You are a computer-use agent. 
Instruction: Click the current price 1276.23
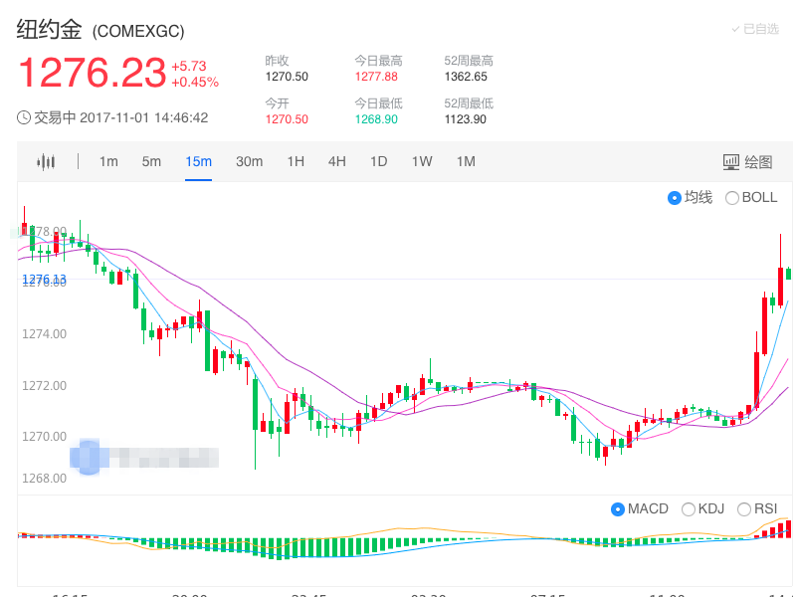point(95,72)
